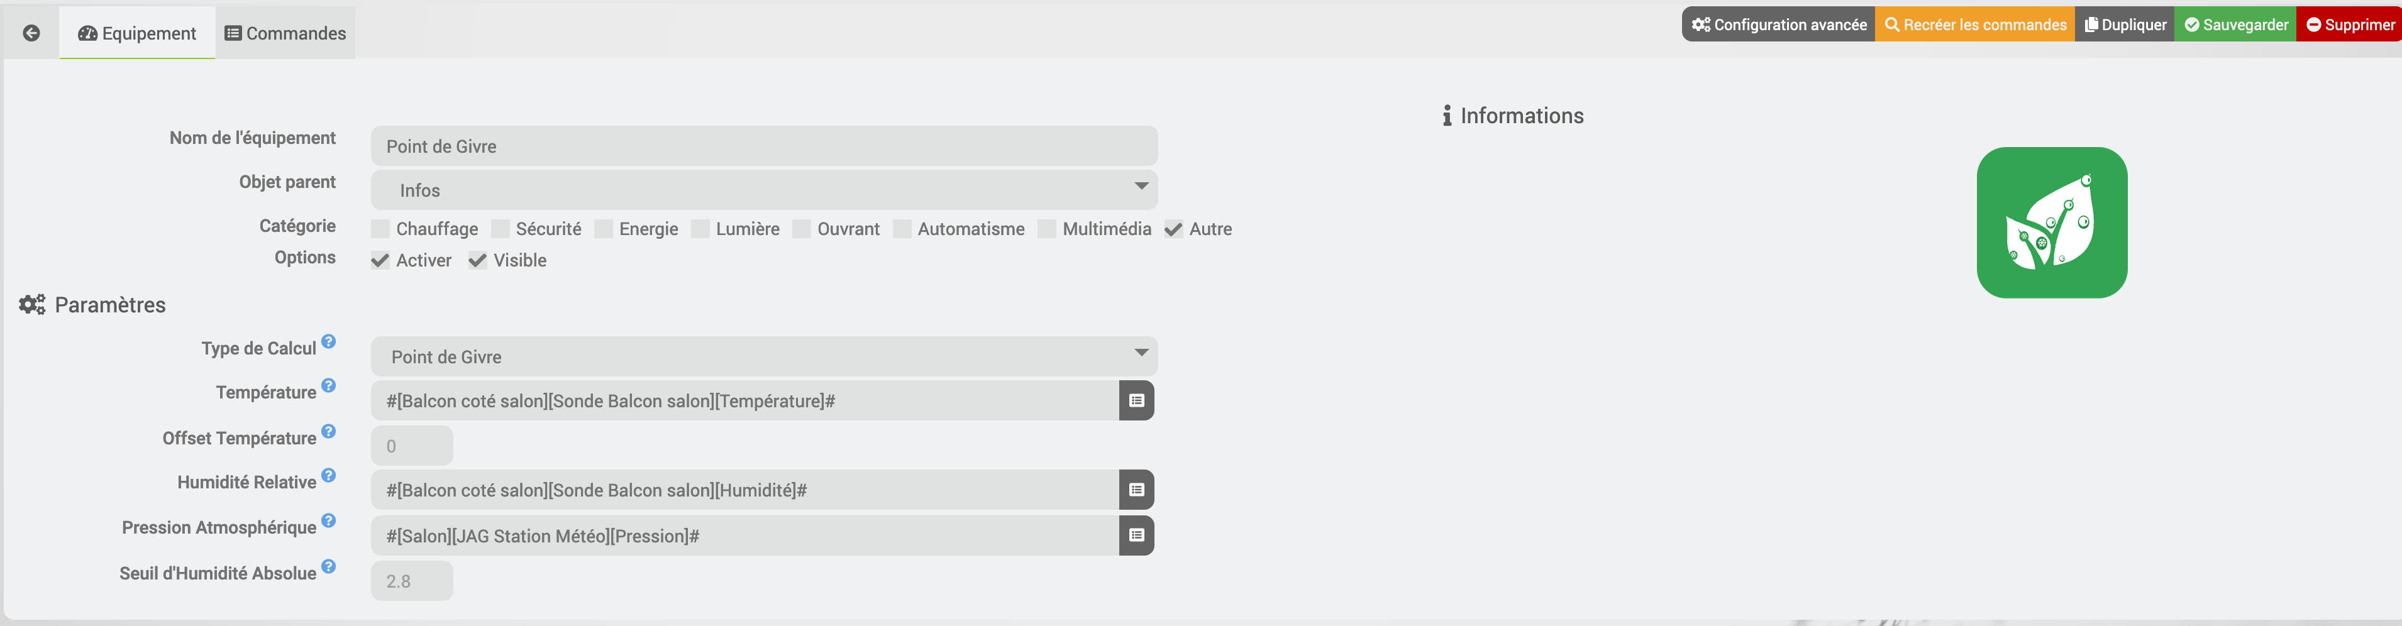The width and height of the screenshot is (2402, 626).
Task: Open the command picker for Température
Action: tap(1136, 400)
